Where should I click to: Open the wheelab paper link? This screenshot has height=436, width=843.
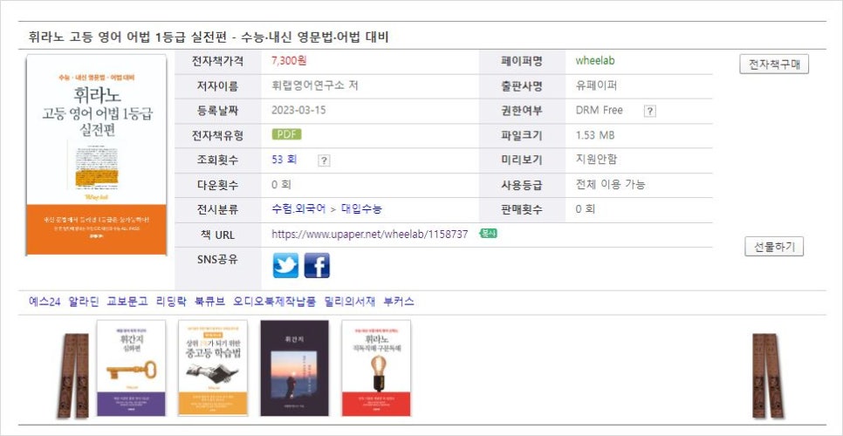pyautogui.click(x=594, y=61)
